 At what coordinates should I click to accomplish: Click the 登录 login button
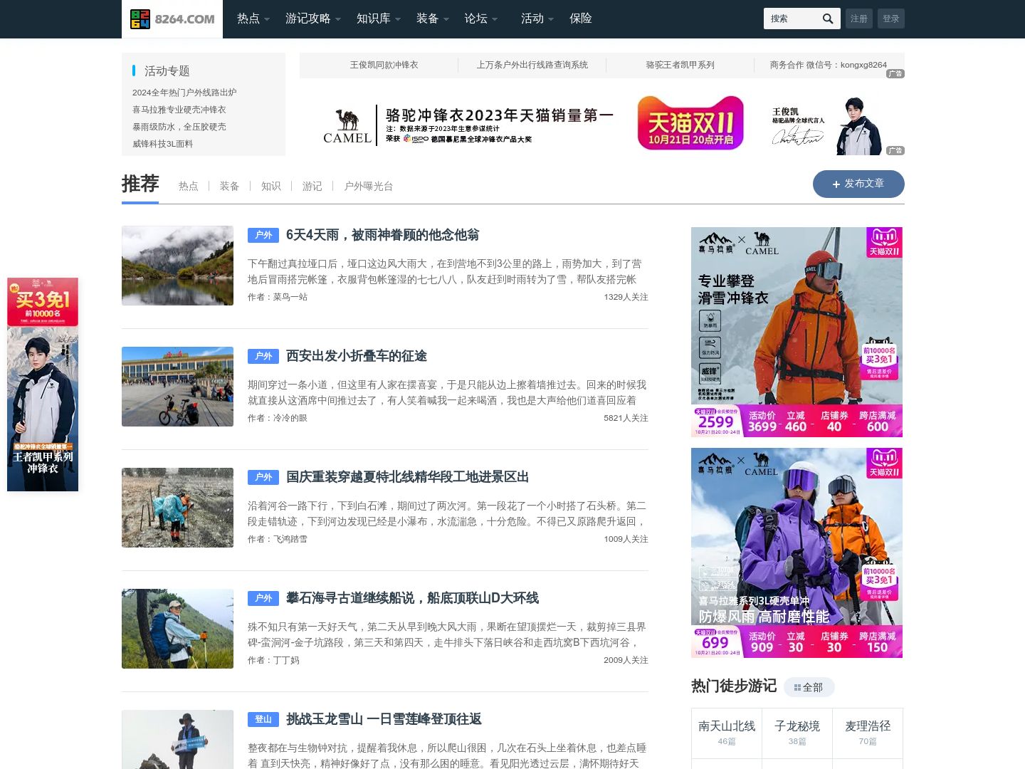click(x=891, y=19)
